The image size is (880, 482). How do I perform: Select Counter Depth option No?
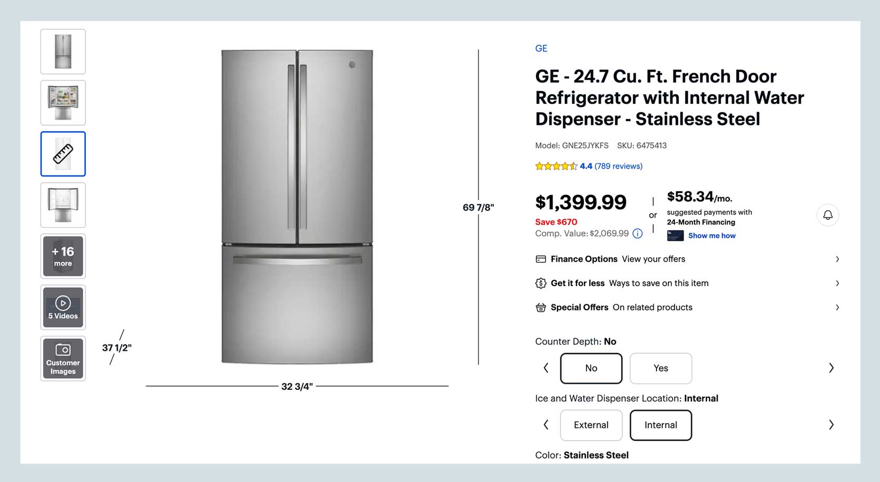(591, 368)
